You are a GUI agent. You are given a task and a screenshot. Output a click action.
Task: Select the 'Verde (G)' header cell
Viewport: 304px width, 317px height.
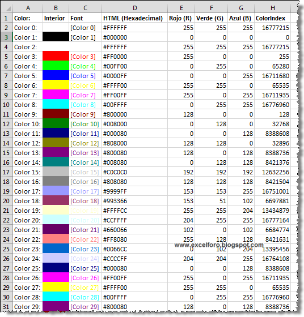point(211,18)
